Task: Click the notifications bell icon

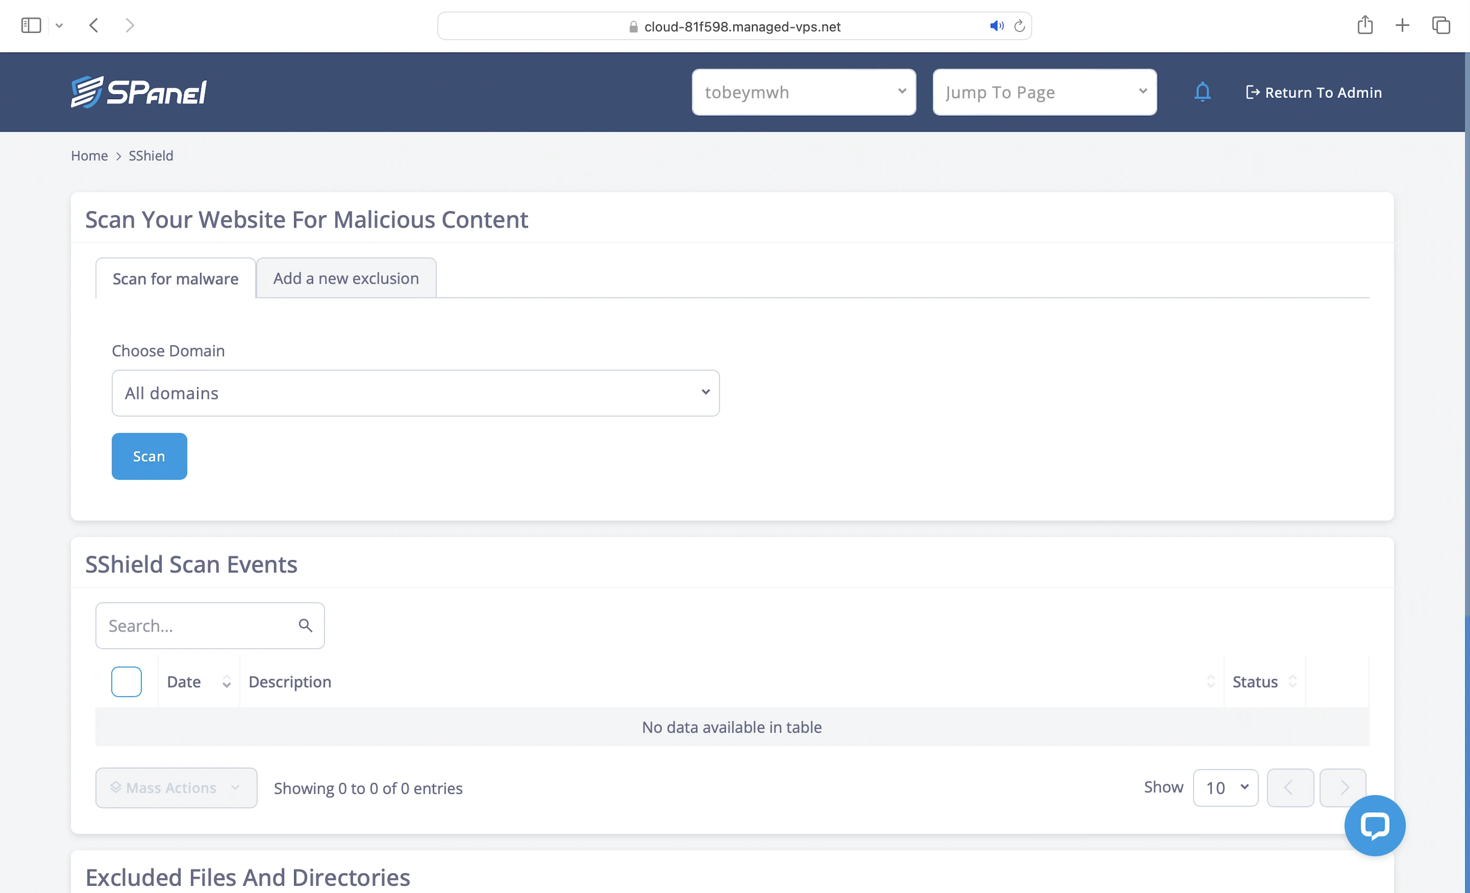Action: 1202,92
